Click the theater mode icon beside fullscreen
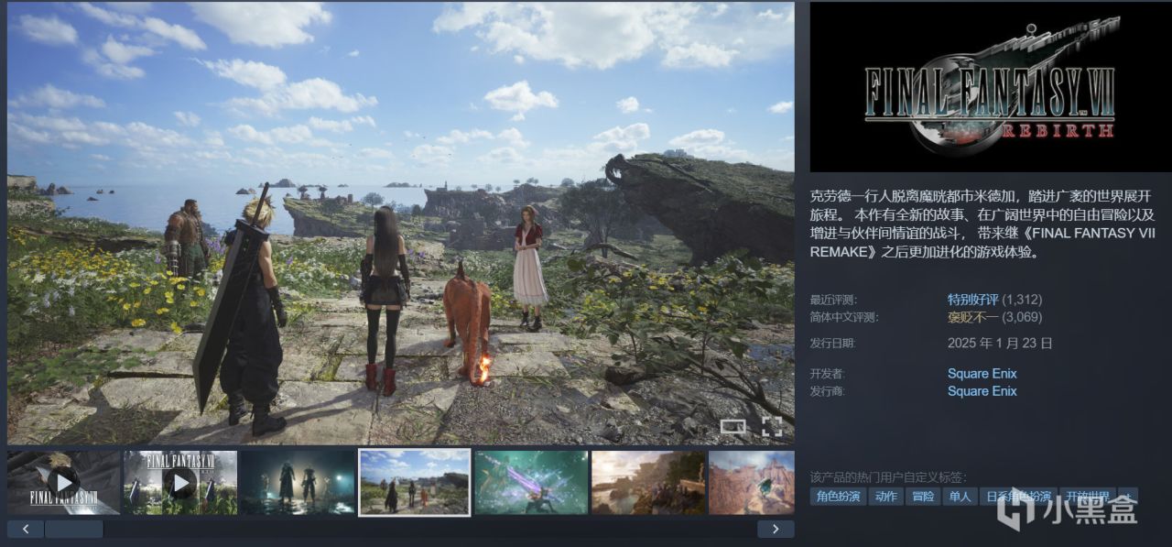1172x547 pixels. pyautogui.click(x=733, y=426)
